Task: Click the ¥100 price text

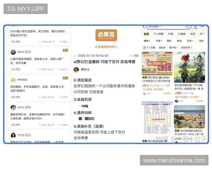Action: [178, 93]
